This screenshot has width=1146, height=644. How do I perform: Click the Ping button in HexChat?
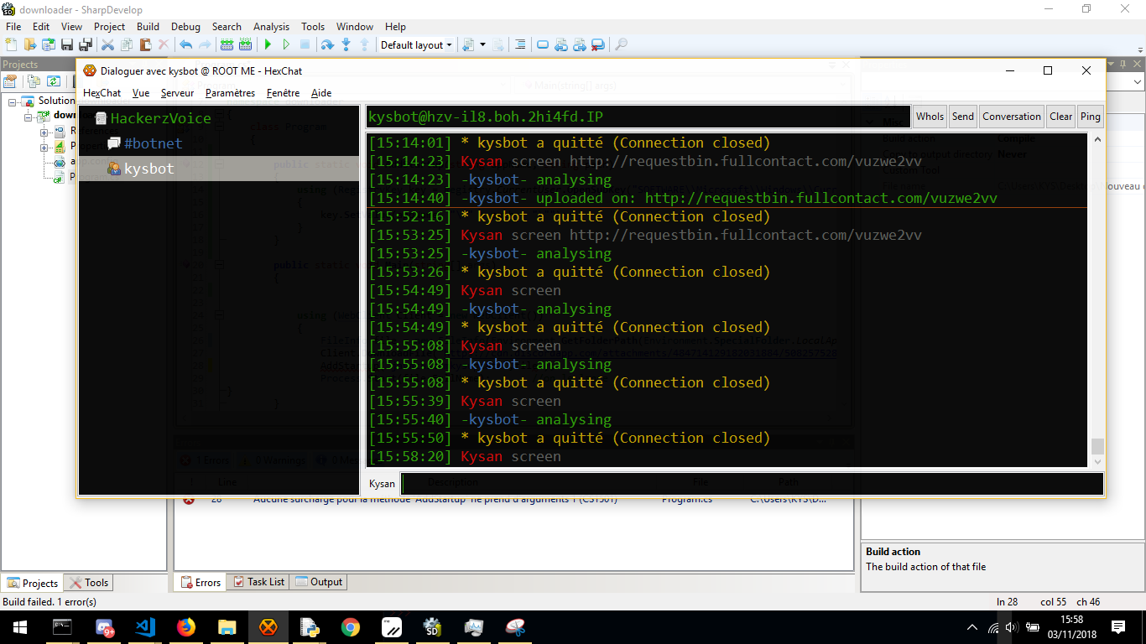click(1090, 117)
